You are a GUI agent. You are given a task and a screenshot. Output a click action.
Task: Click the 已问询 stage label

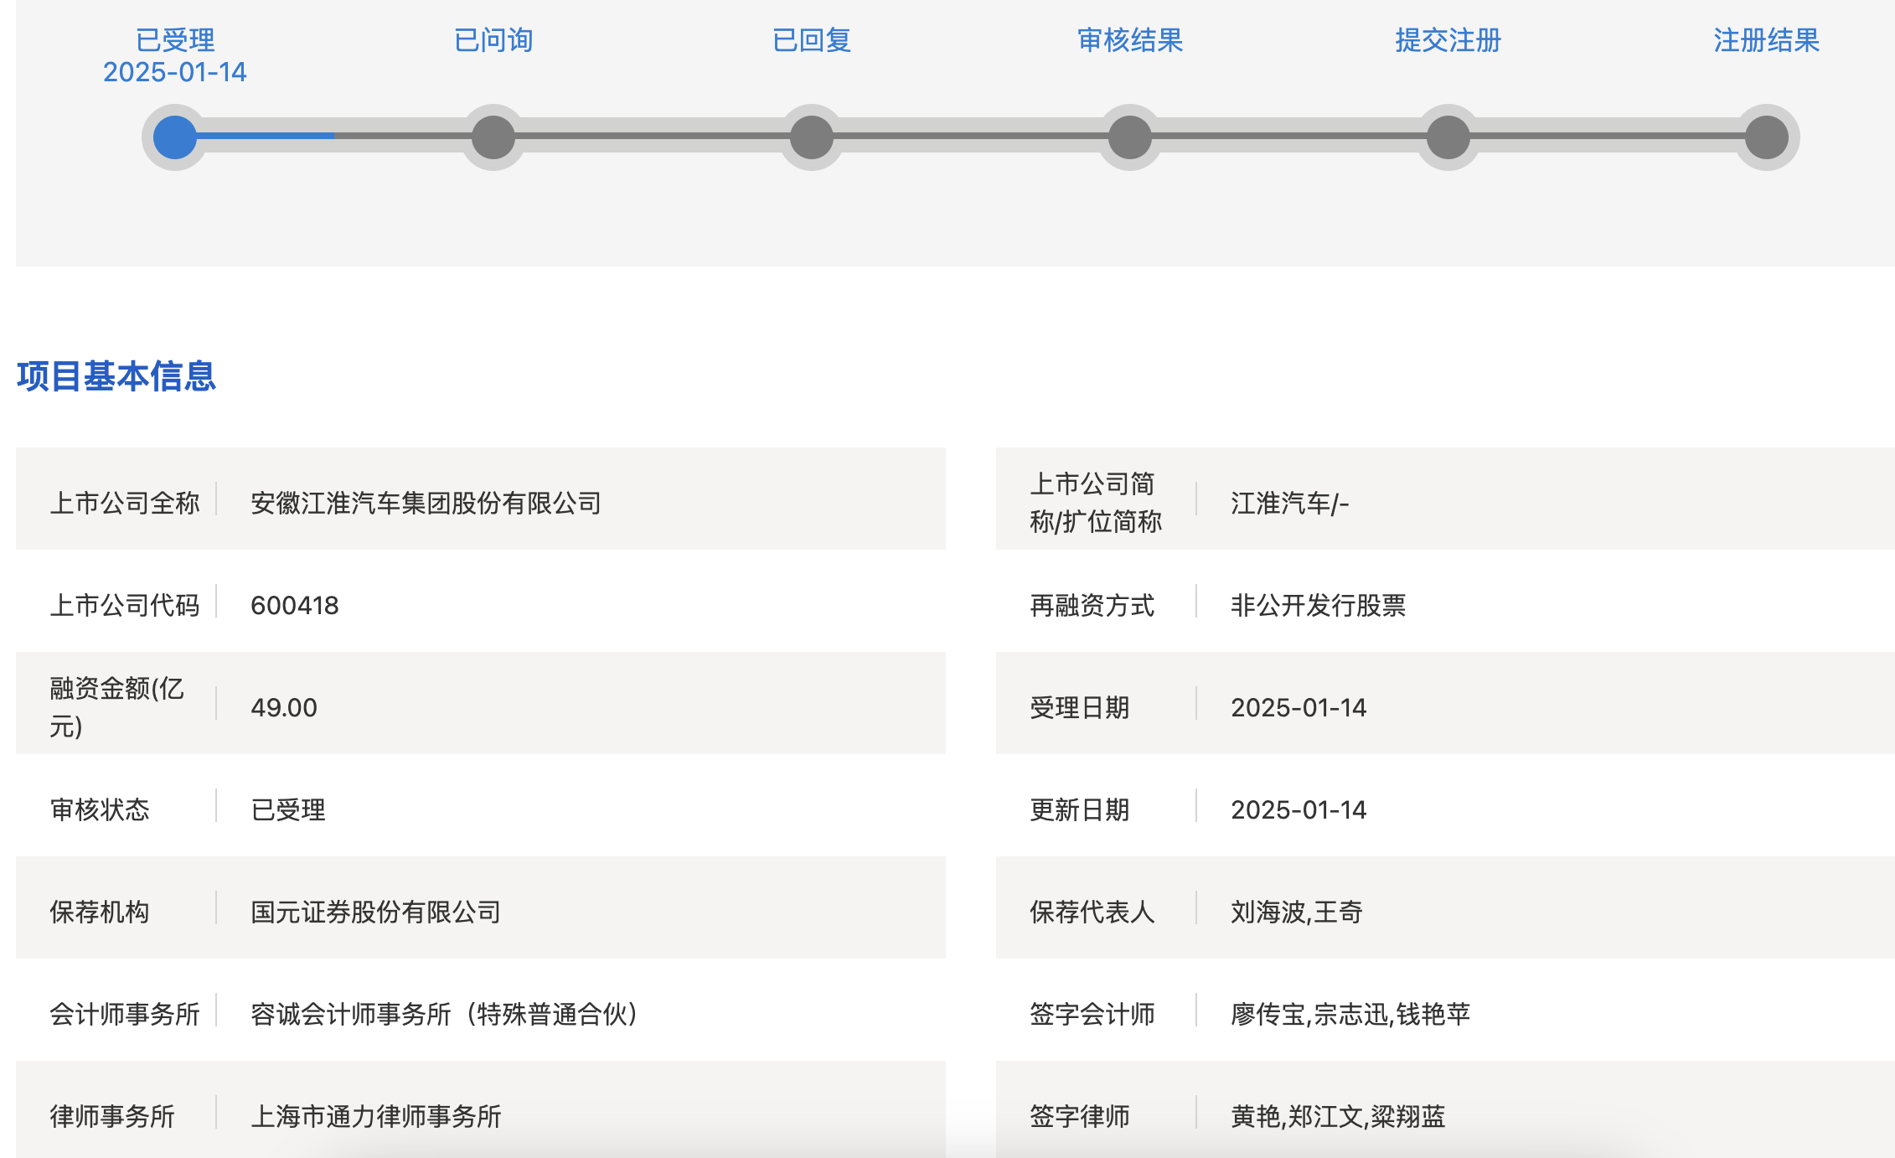(x=493, y=40)
